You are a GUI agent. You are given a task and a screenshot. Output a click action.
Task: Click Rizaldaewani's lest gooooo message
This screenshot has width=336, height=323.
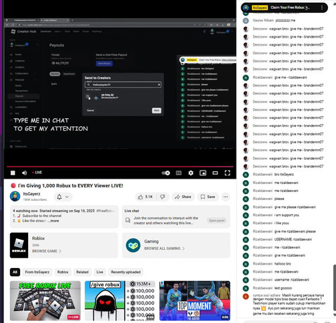[x=283, y=288]
